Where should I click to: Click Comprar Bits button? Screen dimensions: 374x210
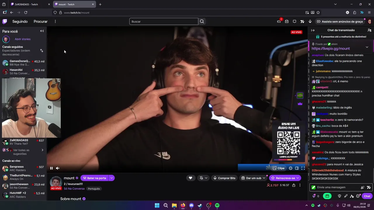coord(224,178)
